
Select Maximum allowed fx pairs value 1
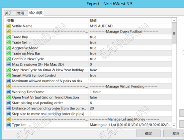[x=130, y=81]
